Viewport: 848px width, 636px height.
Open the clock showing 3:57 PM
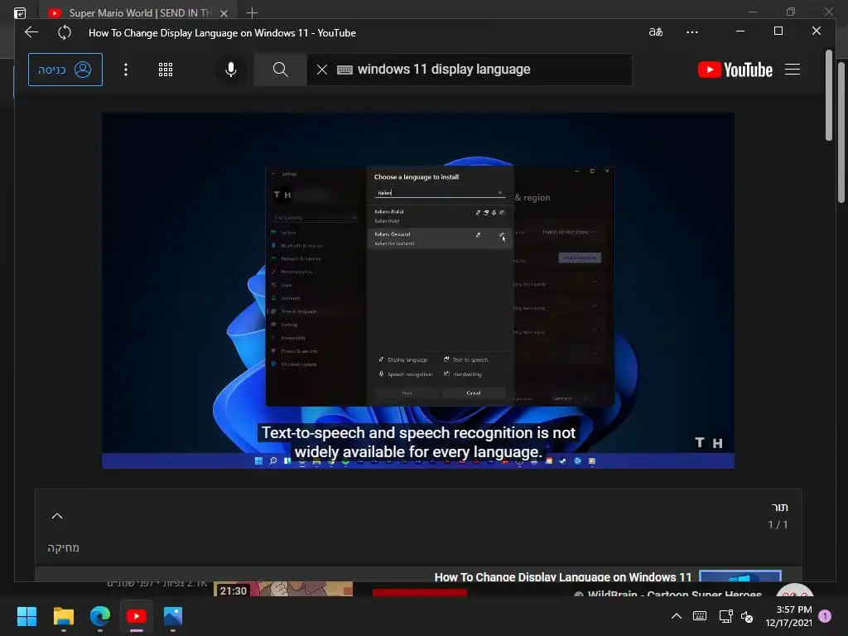[788, 616]
